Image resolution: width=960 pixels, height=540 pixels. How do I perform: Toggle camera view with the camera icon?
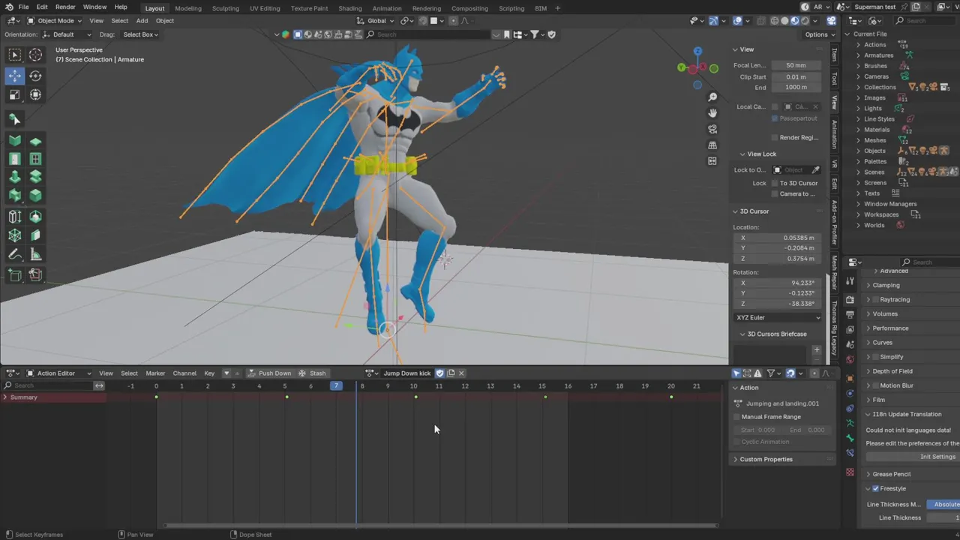coord(712,129)
